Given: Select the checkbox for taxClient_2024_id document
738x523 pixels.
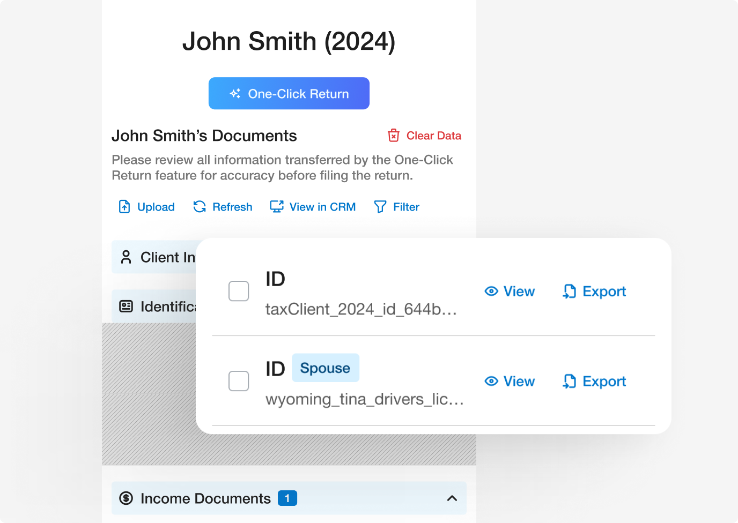Looking at the screenshot, I should click(239, 291).
